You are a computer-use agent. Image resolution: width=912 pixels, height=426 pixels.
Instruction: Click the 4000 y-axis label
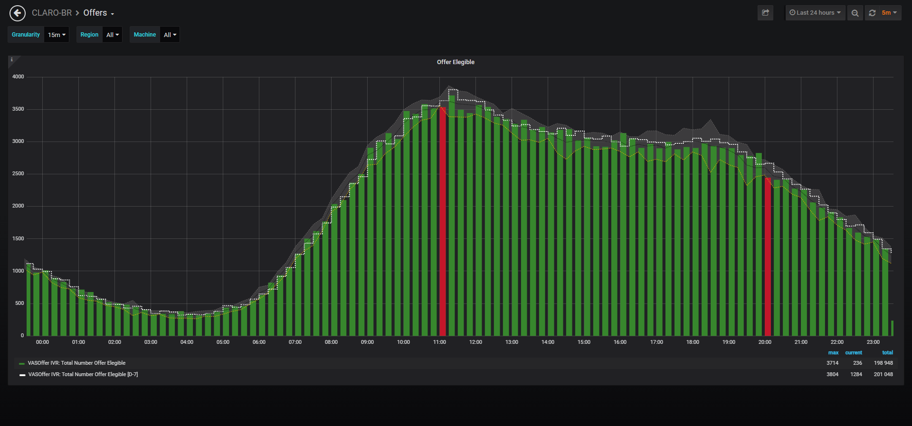coord(18,77)
